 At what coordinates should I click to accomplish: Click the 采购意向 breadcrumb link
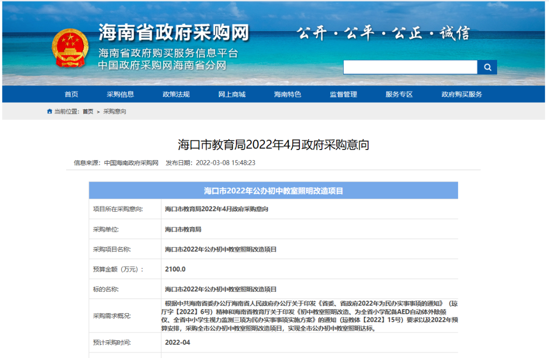[114, 111]
